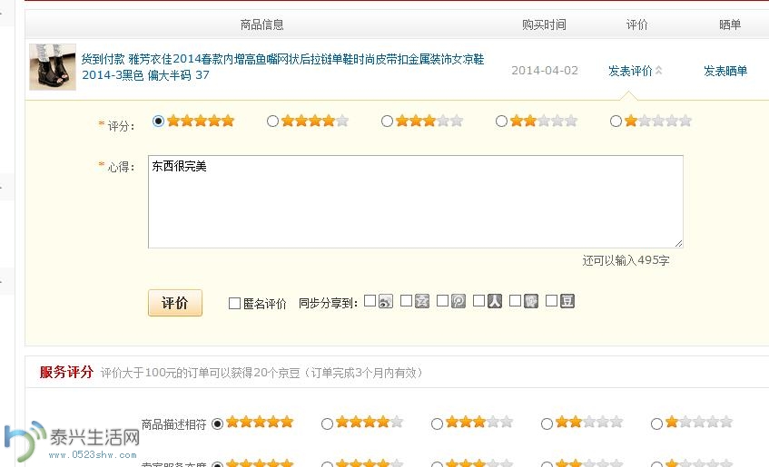Click the QQ Zone share icon
This screenshot has height=467, width=769.
coord(531,302)
